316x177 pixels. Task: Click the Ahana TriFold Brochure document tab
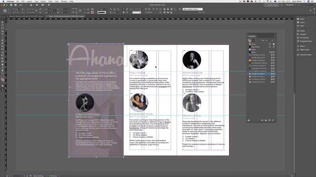point(65,16)
